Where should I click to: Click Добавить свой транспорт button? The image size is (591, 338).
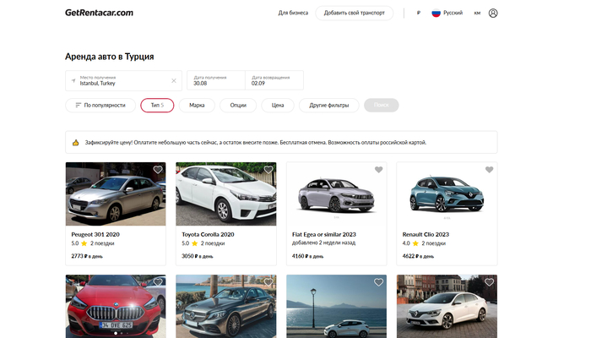pos(354,13)
